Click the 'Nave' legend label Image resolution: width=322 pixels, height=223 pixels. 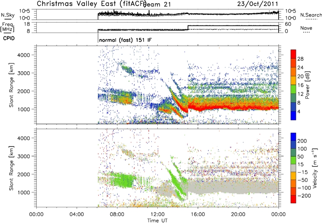306,28
